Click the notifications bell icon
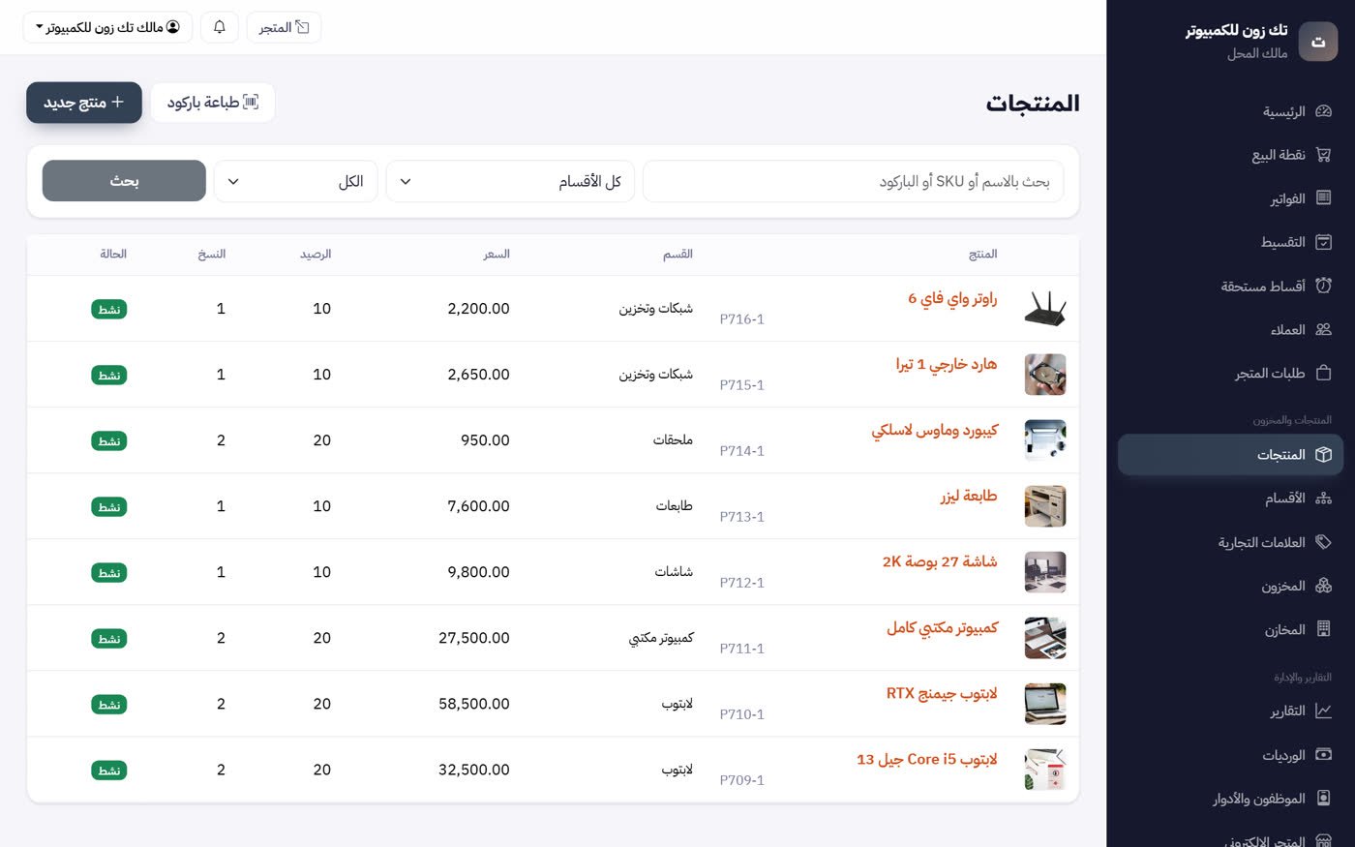This screenshot has height=847, width=1355. [x=220, y=27]
